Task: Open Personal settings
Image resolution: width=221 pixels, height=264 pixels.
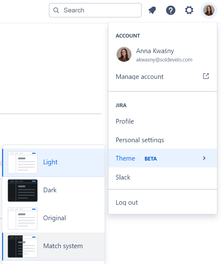Action: pyautogui.click(x=140, y=140)
